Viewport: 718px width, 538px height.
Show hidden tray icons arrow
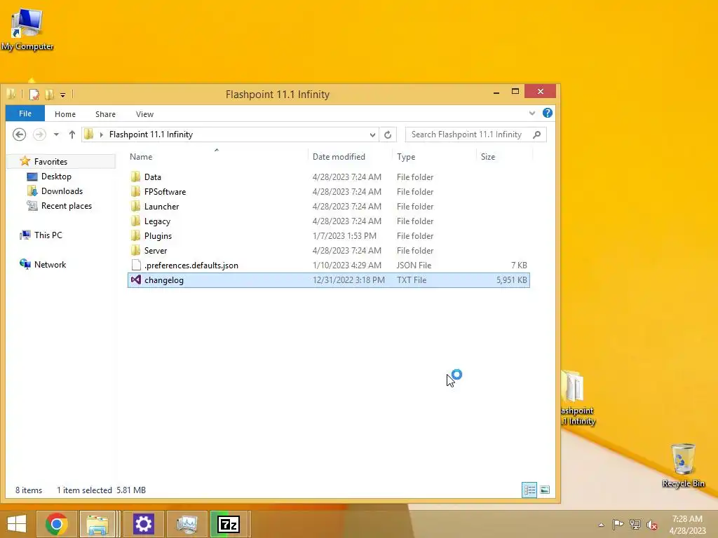tap(601, 525)
